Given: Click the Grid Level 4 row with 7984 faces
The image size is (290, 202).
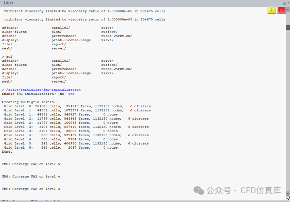Looking at the screenshot, I should point(61,139).
